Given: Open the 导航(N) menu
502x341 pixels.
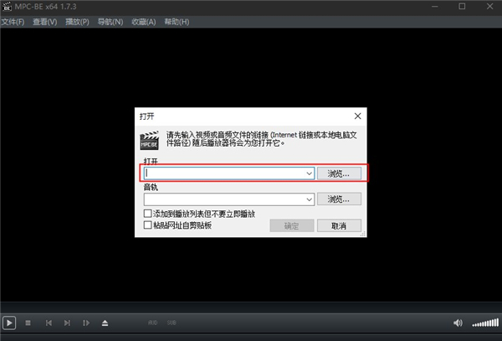Looking at the screenshot, I should (110, 22).
